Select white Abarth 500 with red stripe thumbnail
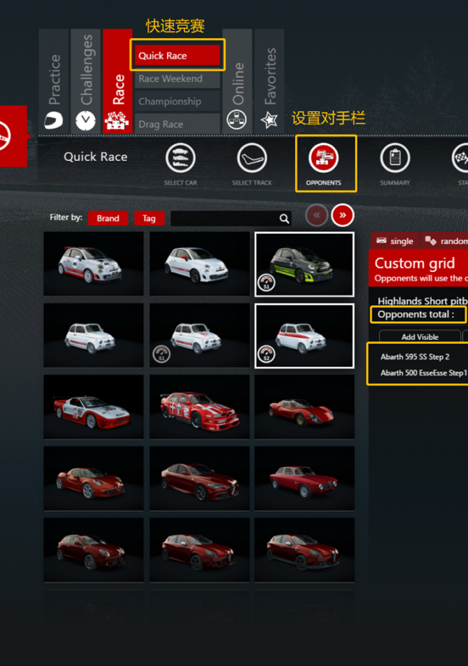The height and width of the screenshot is (666, 468). pos(200,264)
